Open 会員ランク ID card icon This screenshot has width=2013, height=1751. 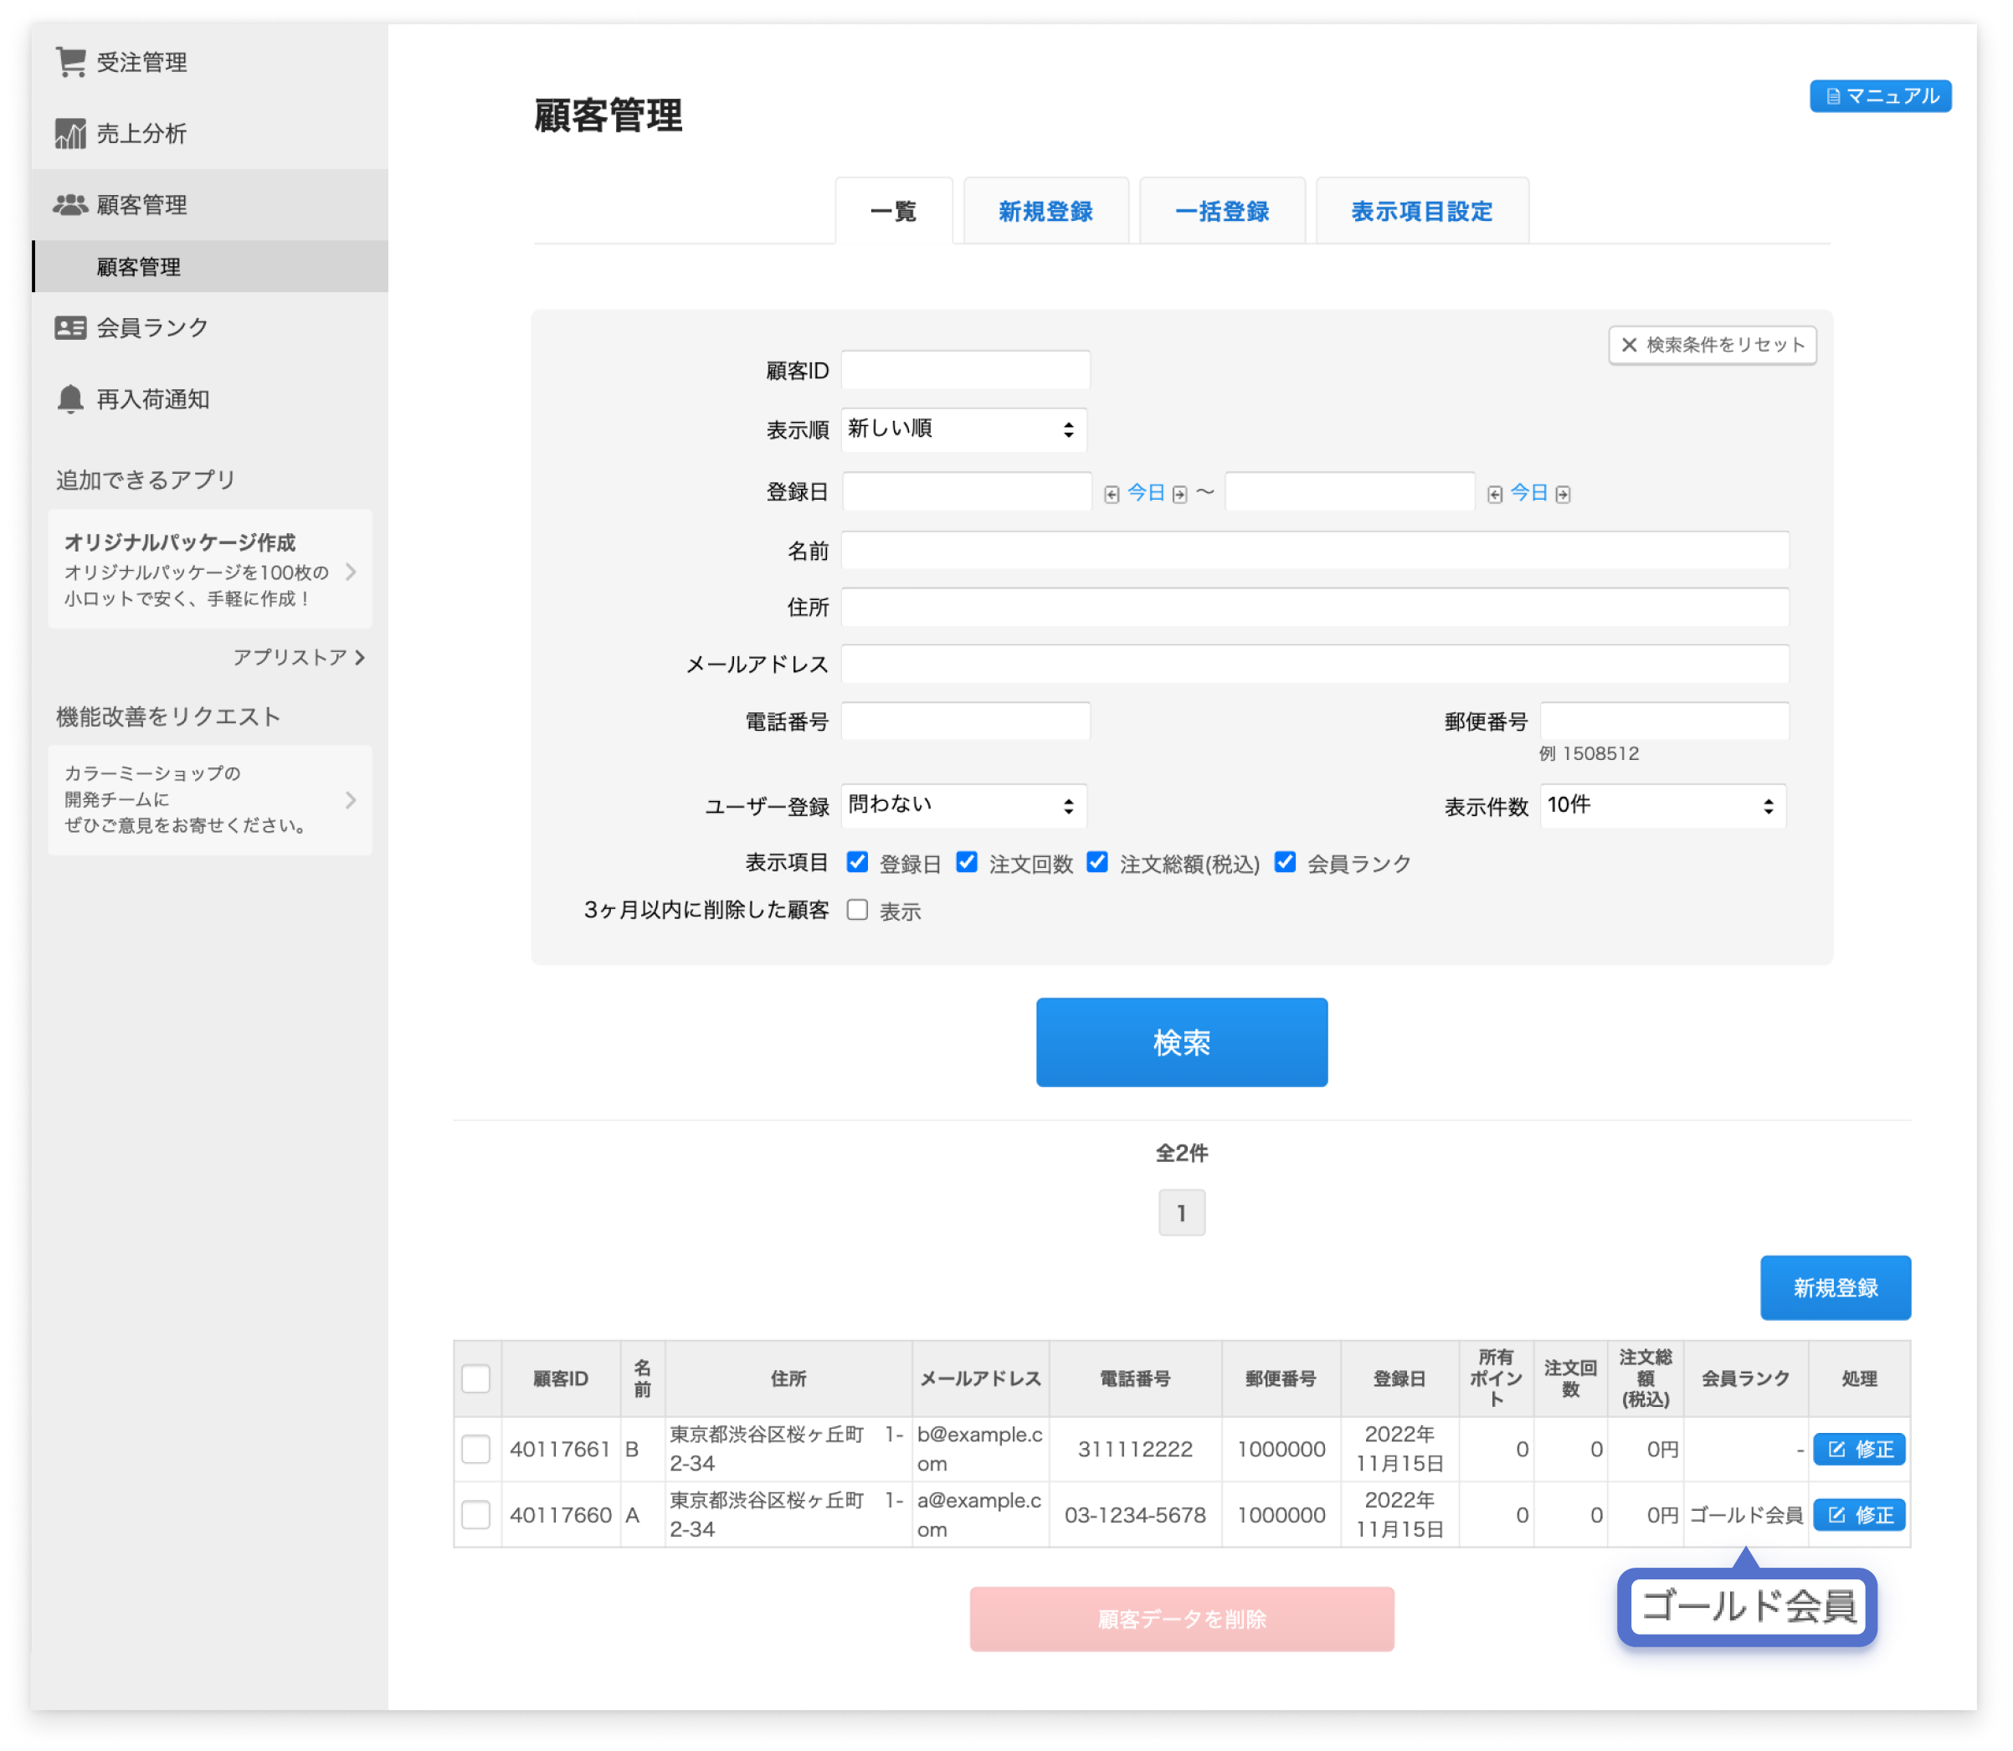[x=70, y=328]
